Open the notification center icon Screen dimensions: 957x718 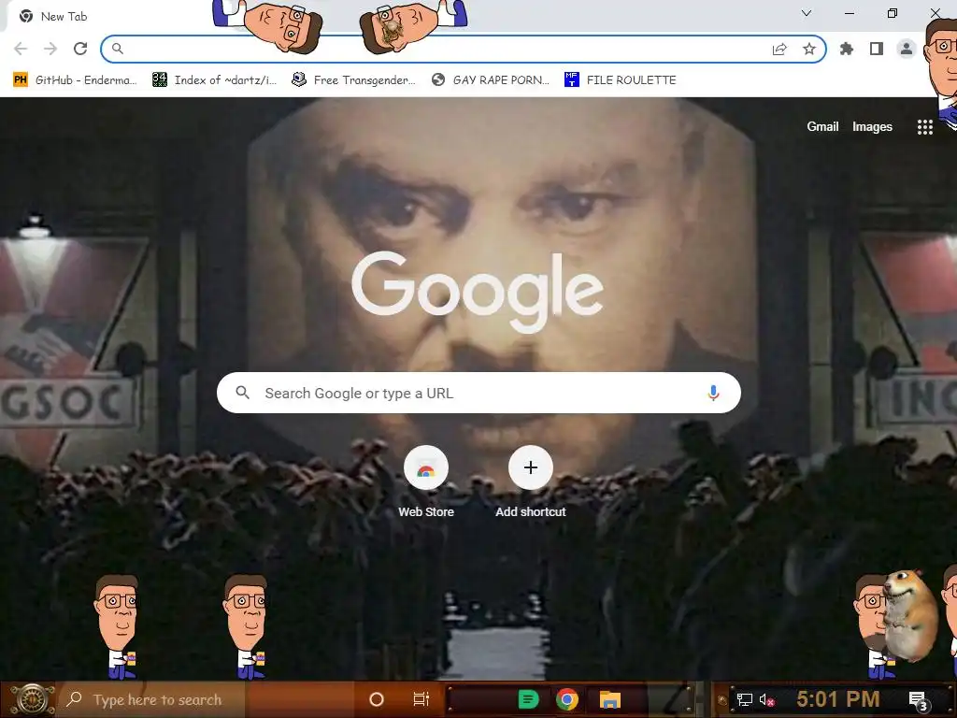(919, 700)
